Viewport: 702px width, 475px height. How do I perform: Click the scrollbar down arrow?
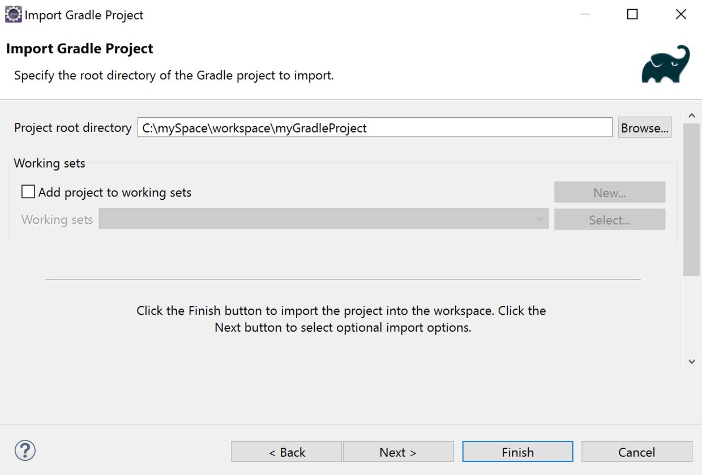[691, 361]
